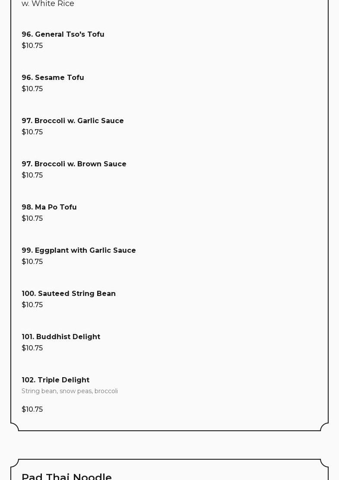Click Sauteed String Bean price
The height and width of the screenshot is (480, 339).
(x=32, y=305)
